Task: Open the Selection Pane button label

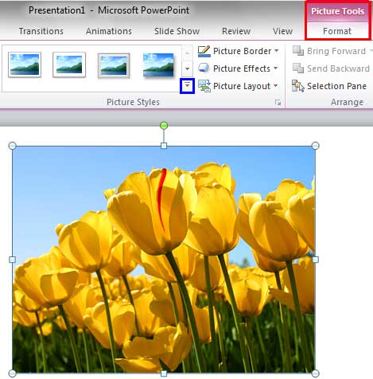Action: click(336, 86)
